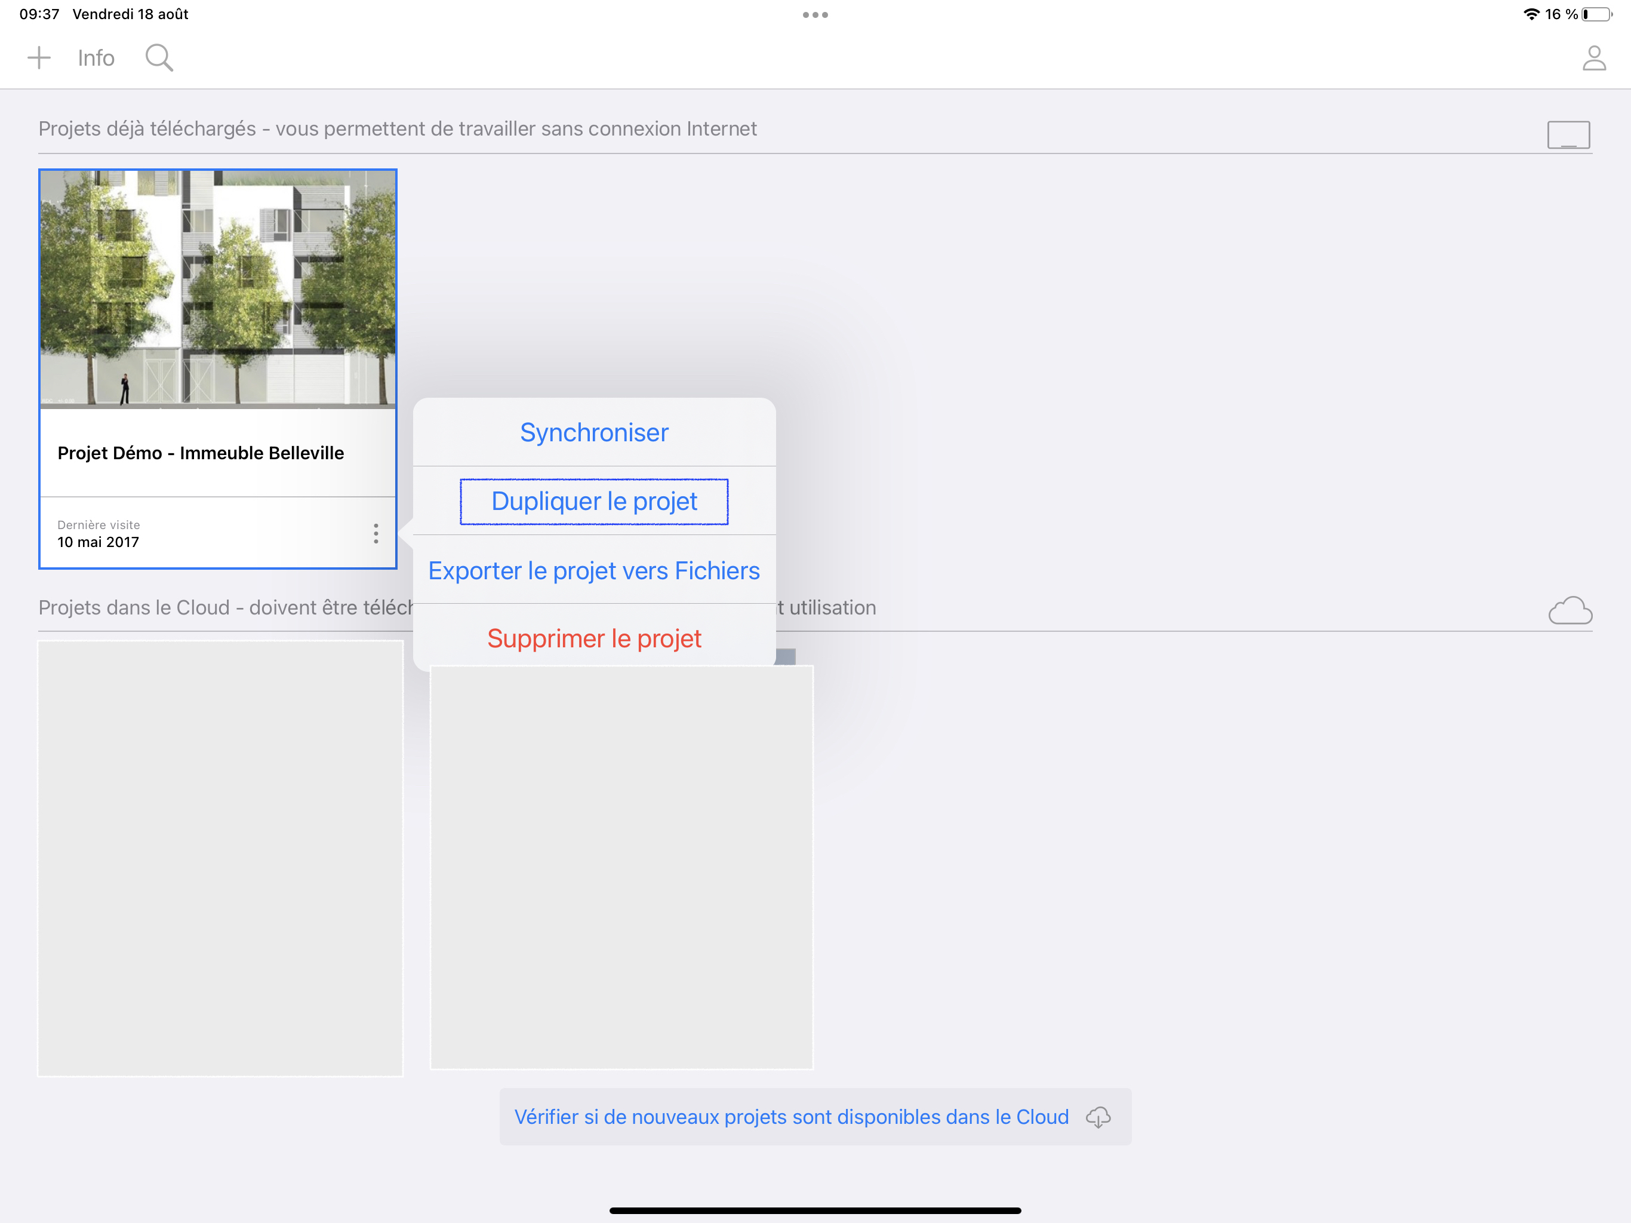Tap the Wi-Fi status icon
This screenshot has width=1631, height=1223.
[1531, 14]
